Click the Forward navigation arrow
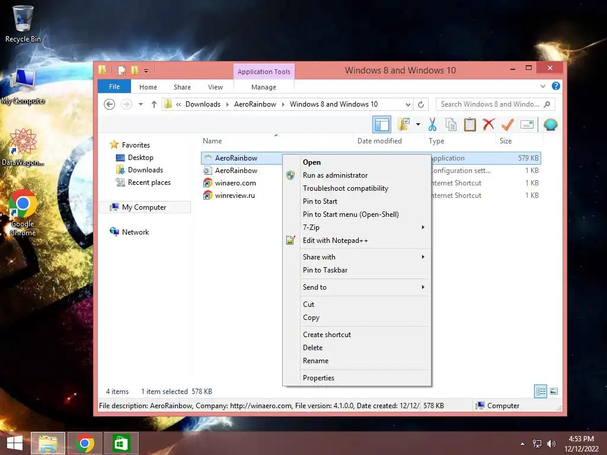Viewport: 607px width, 455px height. tap(126, 104)
